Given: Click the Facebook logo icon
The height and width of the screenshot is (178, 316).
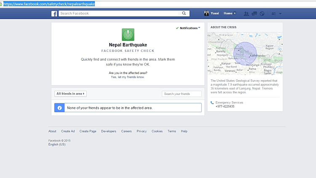Looking at the screenshot, I should (x=54, y=13).
